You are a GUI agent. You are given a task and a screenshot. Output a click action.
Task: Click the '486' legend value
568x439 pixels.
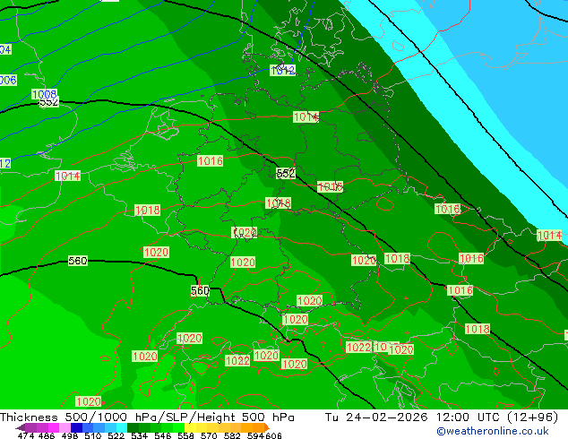click(x=47, y=435)
